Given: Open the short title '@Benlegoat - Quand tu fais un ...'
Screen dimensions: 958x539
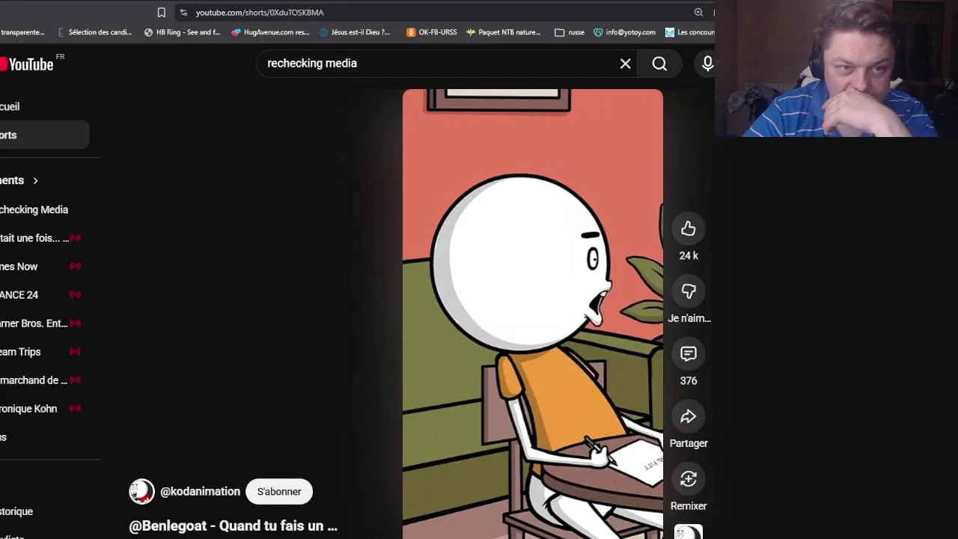Looking at the screenshot, I should click(234, 526).
